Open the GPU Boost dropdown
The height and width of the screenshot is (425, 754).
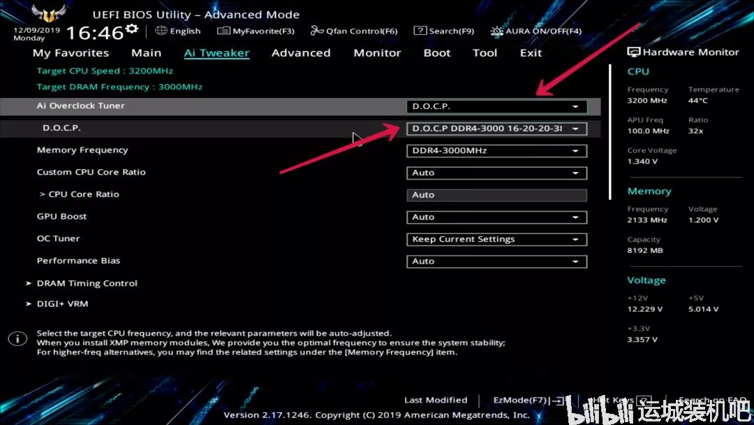click(497, 217)
